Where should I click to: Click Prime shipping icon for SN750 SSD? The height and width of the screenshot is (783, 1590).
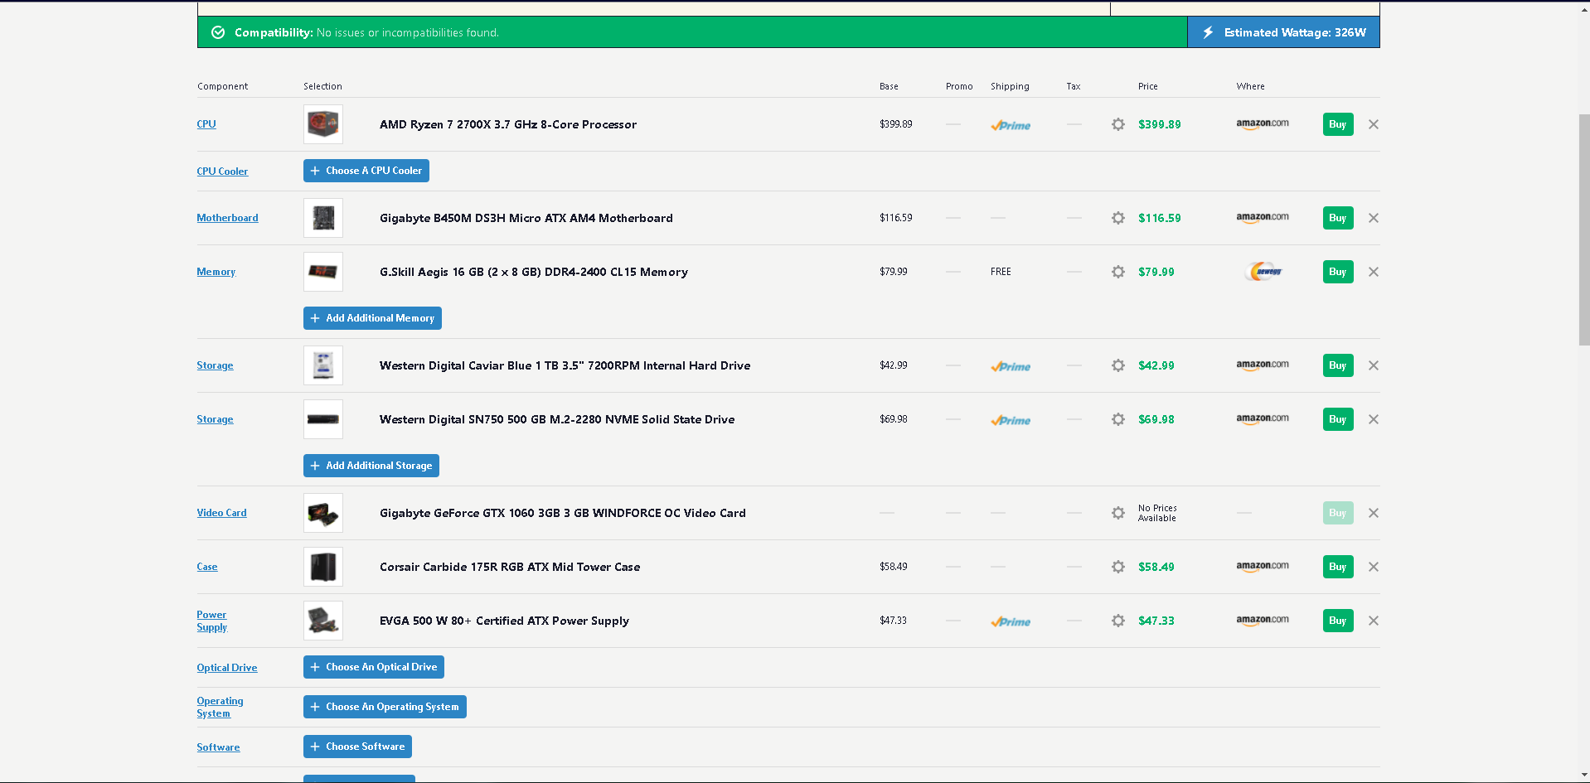click(1011, 420)
